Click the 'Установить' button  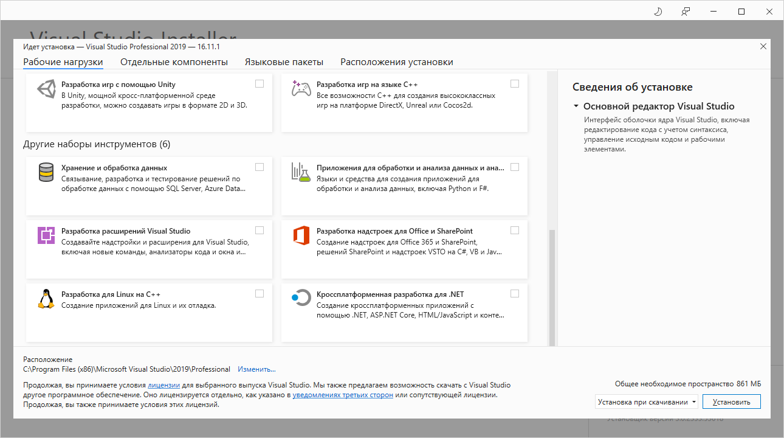click(732, 402)
